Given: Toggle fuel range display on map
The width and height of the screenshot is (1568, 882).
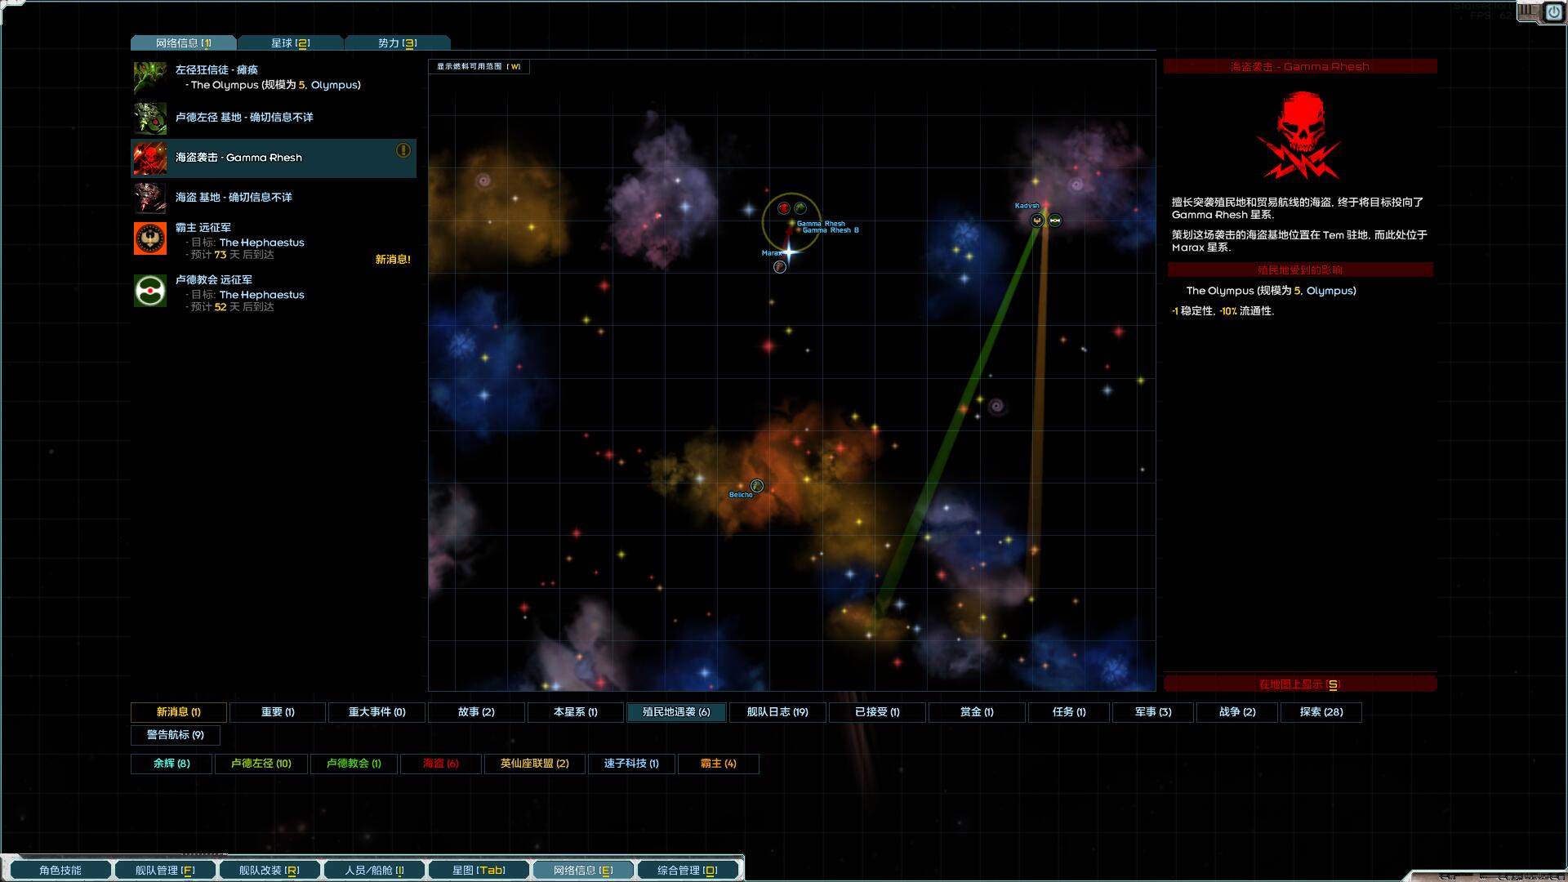Looking at the screenshot, I should coord(479,67).
